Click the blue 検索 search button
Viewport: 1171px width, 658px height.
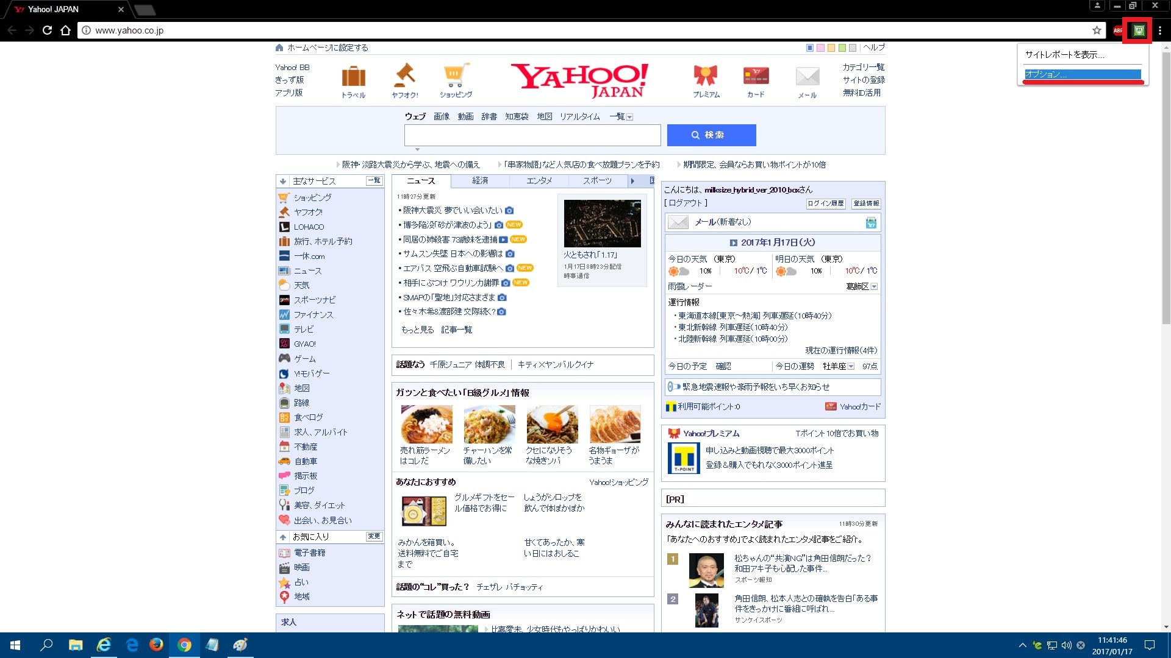tap(711, 135)
